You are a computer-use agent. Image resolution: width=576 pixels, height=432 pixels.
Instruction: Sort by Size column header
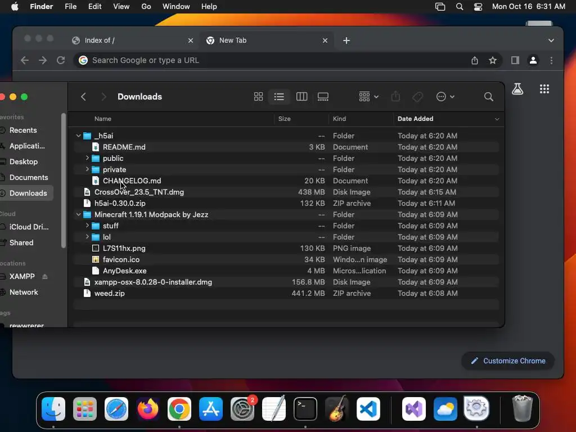(284, 119)
